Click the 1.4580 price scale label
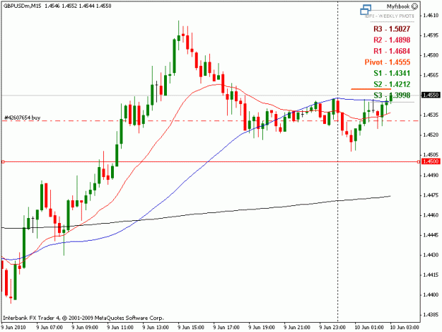The height and width of the screenshot is (332, 442). 431,55
